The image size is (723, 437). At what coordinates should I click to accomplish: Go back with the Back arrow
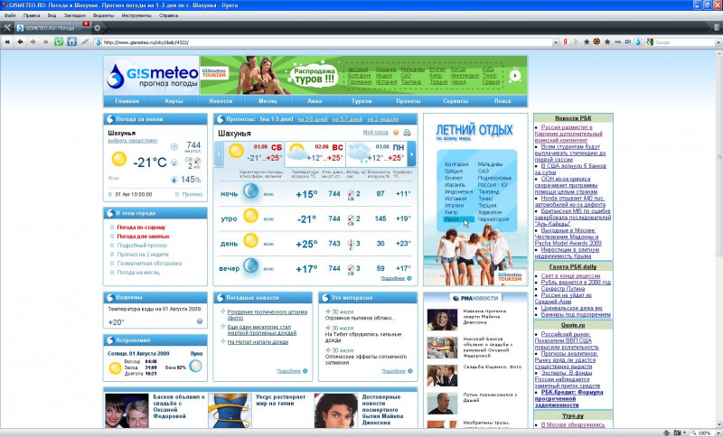pos(20,42)
